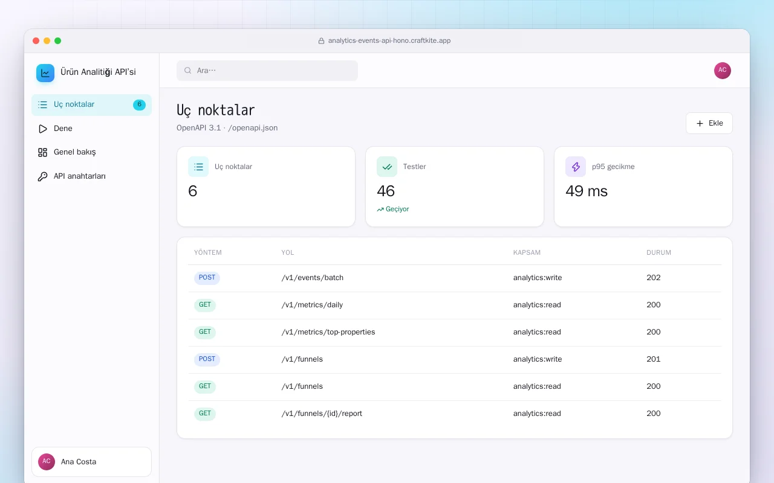774x483 pixels.
Task: Click the plus icon on Ekle button
Action: coord(700,123)
